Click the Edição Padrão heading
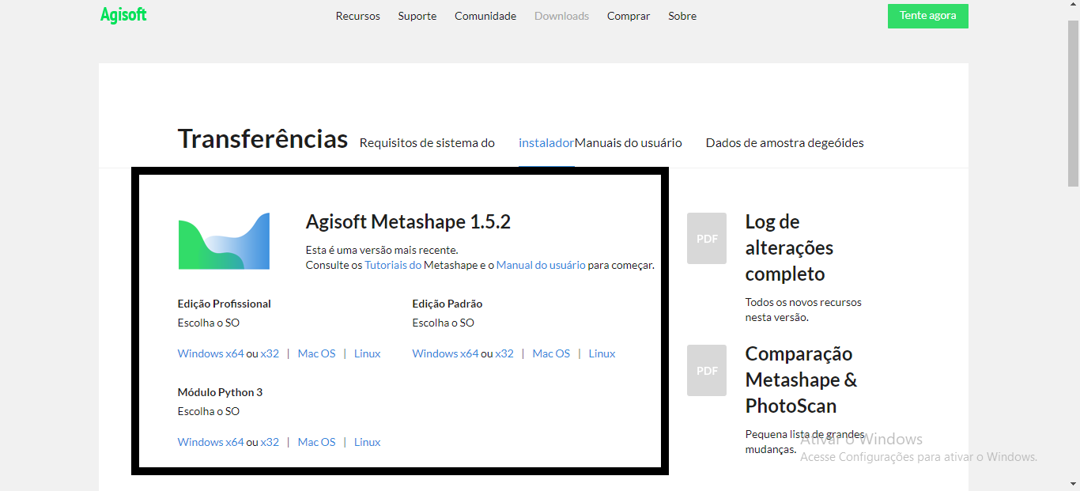 coord(447,304)
